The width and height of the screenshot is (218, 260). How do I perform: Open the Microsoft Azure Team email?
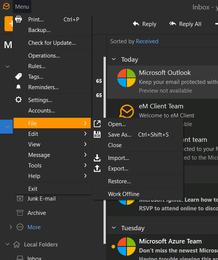point(163,247)
